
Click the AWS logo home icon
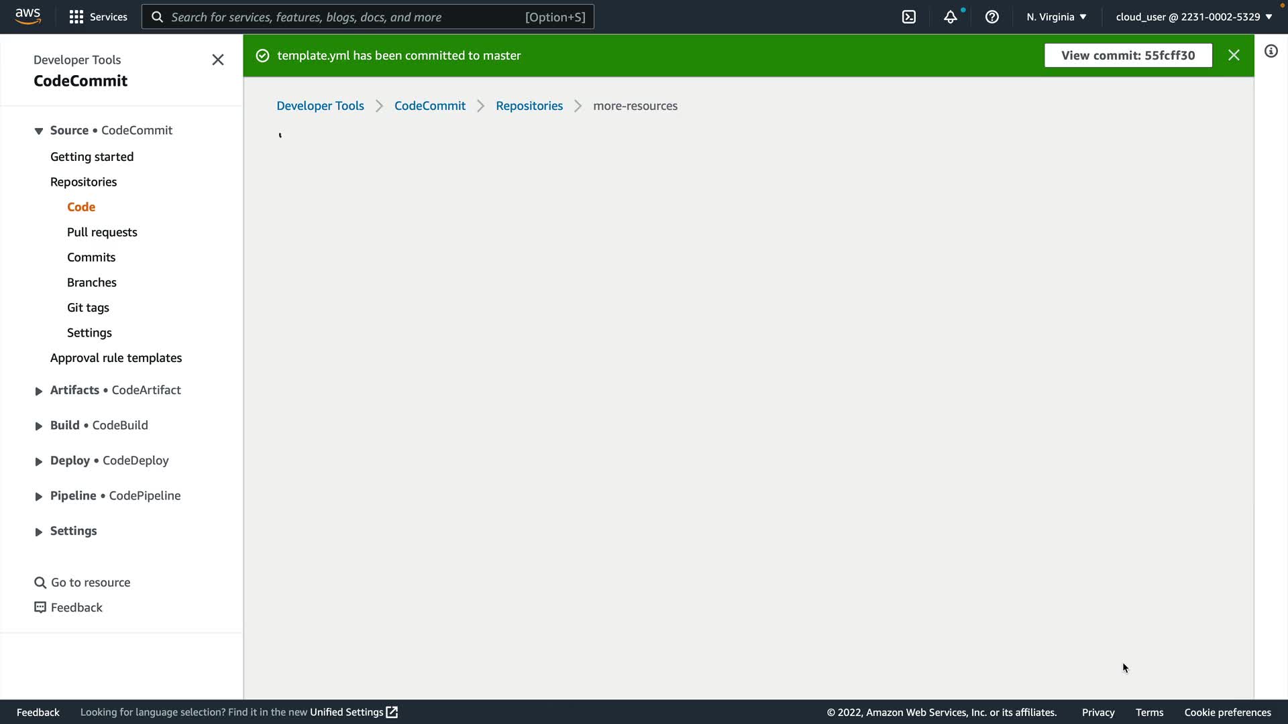28,17
